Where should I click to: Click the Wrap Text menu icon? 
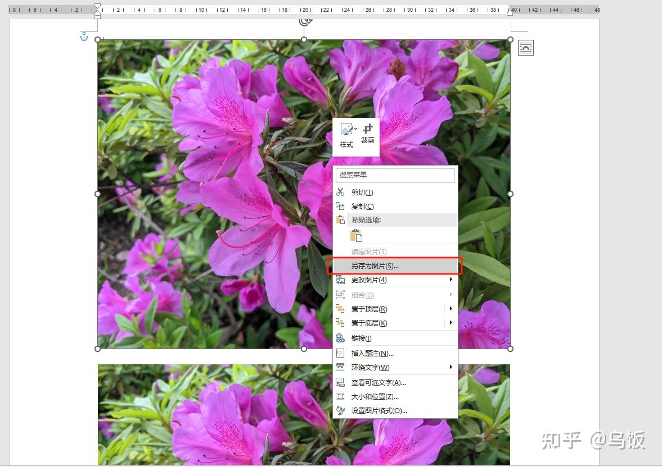pos(340,367)
